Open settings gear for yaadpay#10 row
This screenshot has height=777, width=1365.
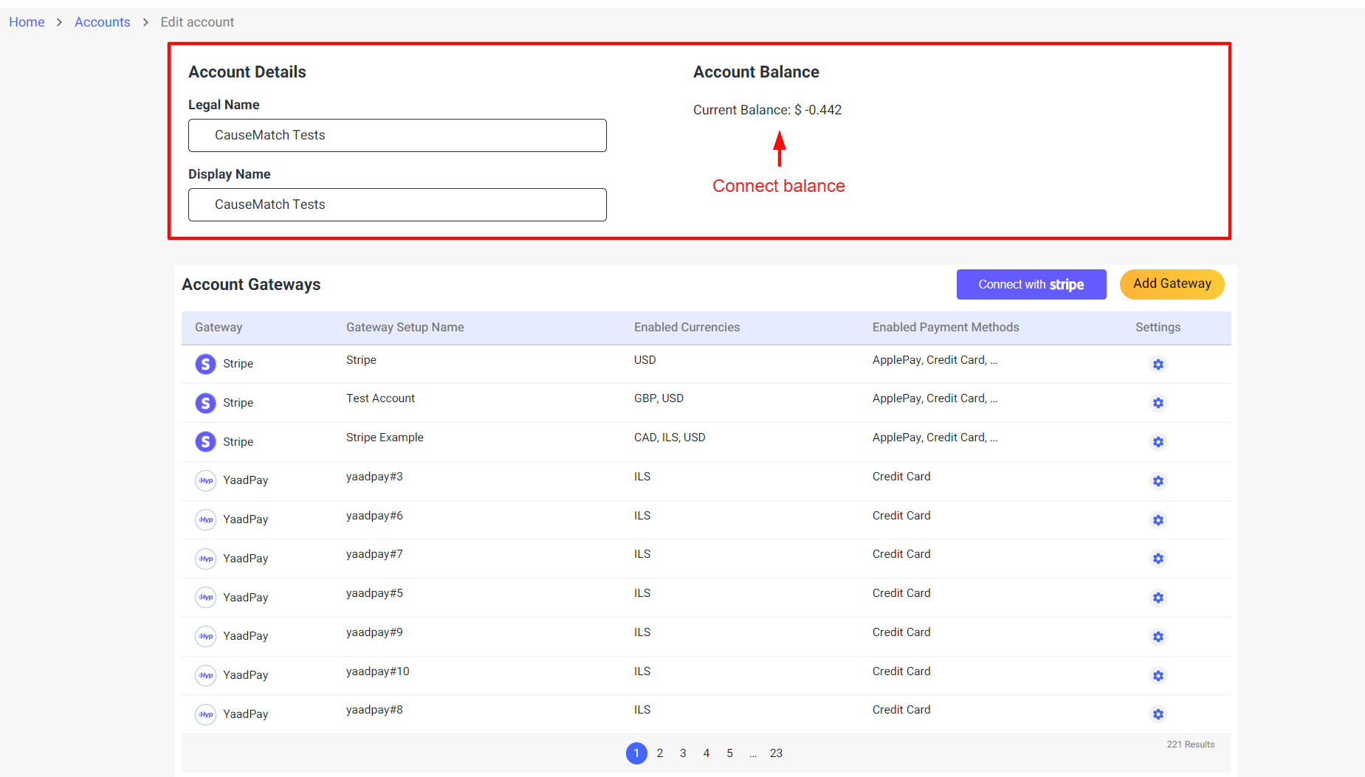tap(1158, 676)
